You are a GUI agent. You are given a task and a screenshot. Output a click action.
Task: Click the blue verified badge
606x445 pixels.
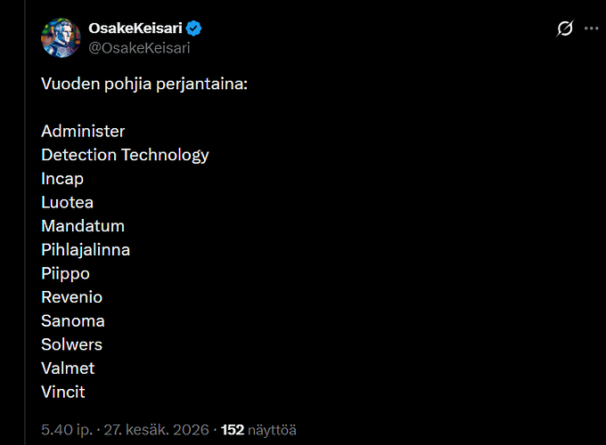coord(193,28)
